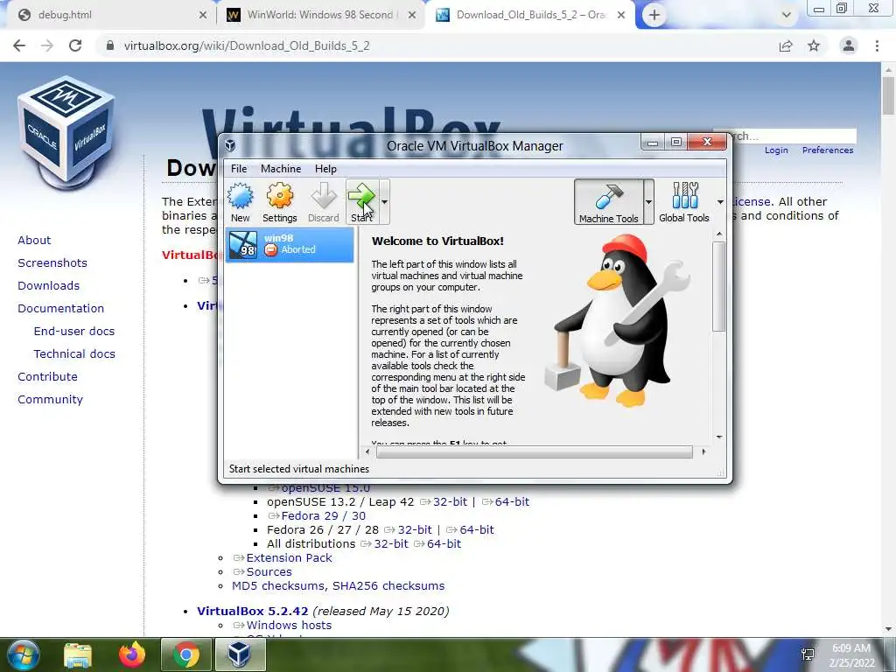Screen dimensions: 896x672
Task: Select the win98 virtual machine entry
Action: (x=290, y=245)
